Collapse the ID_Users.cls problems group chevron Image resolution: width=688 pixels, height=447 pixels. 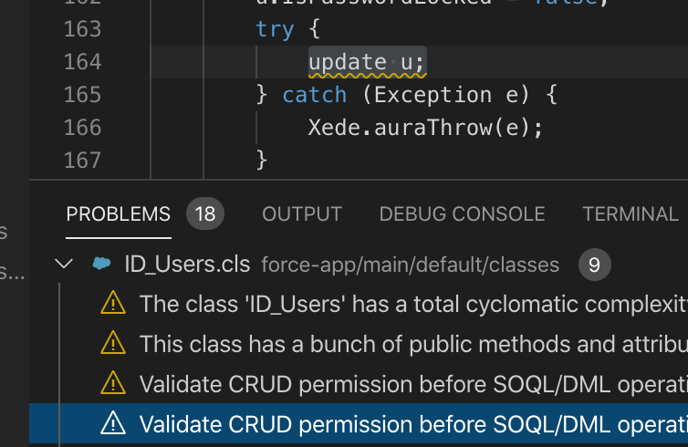click(x=64, y=265)
